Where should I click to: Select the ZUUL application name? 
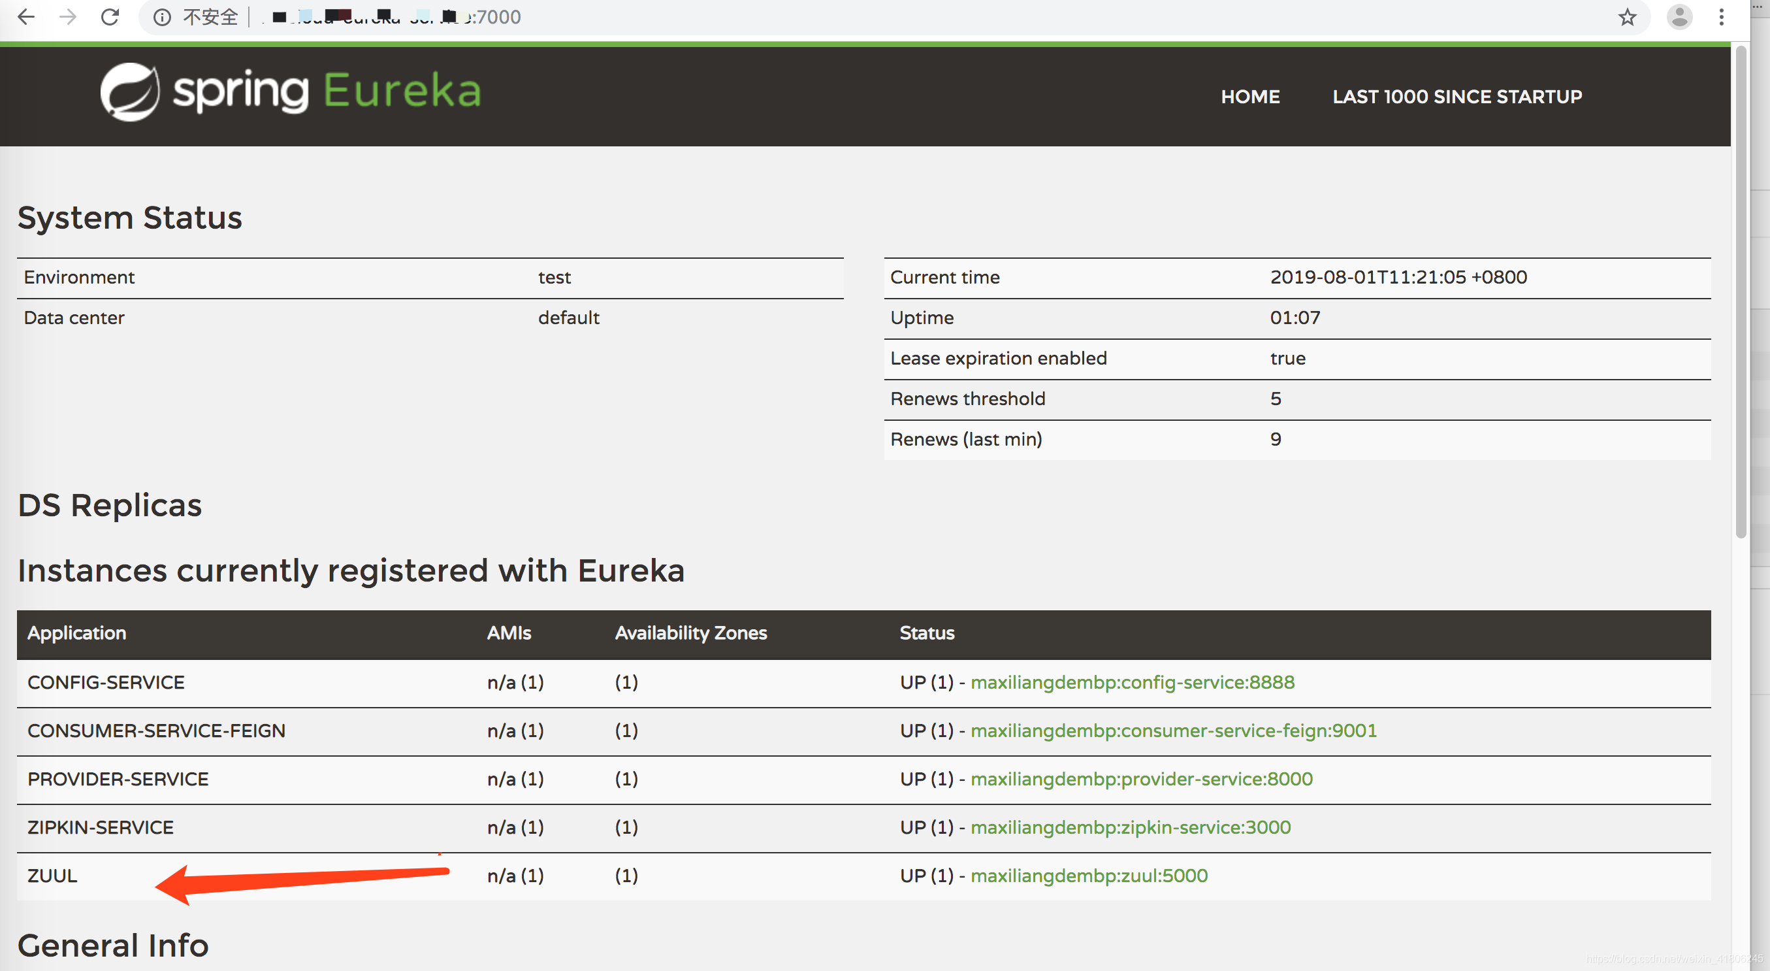52,876
